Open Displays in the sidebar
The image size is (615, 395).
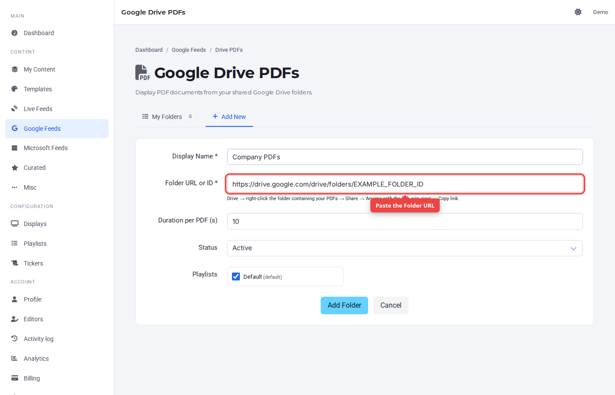[x=57, y=224]
